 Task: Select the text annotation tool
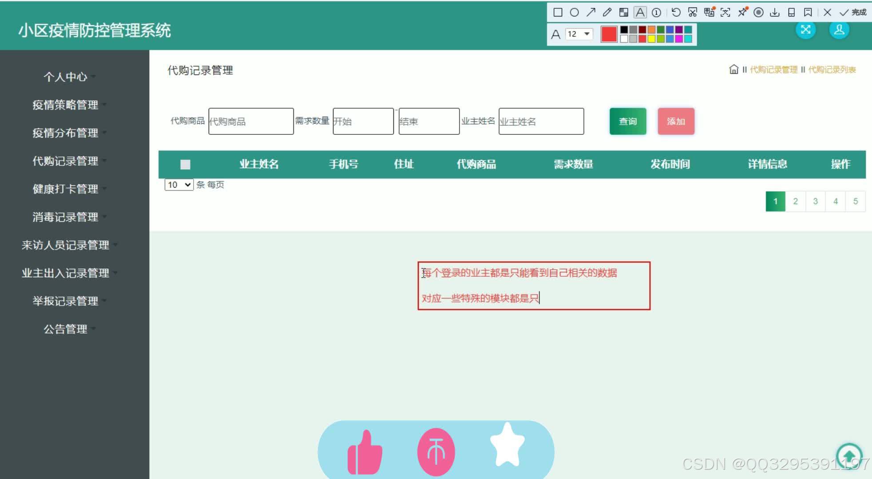[640, 12]
